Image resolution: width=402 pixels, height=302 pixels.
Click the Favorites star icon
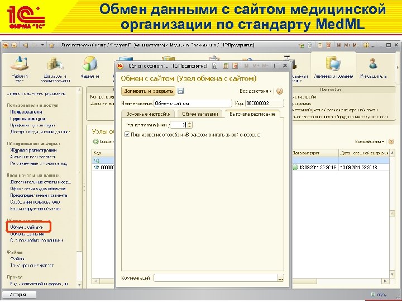pyautogui.click(x=51, y=45)
